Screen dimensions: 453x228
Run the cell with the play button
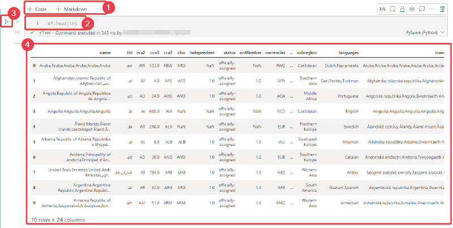pyautogui.click(x=7, y=21)
